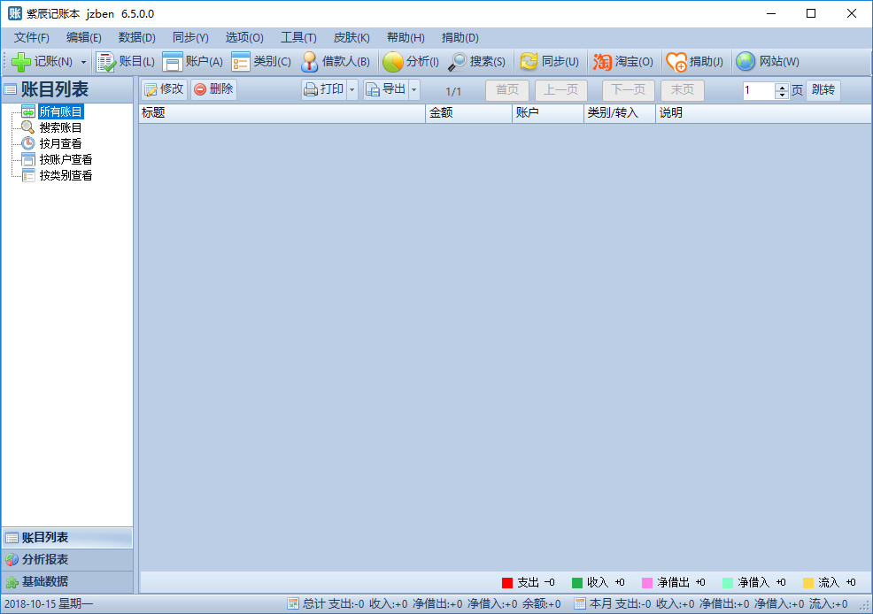Select 所有账目 in the tree
This screenshot has width=873, height=614.
point(60,111)
